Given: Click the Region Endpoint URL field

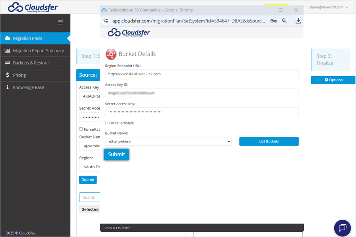Looking at the screenshot, I should (x=202, y=74).
